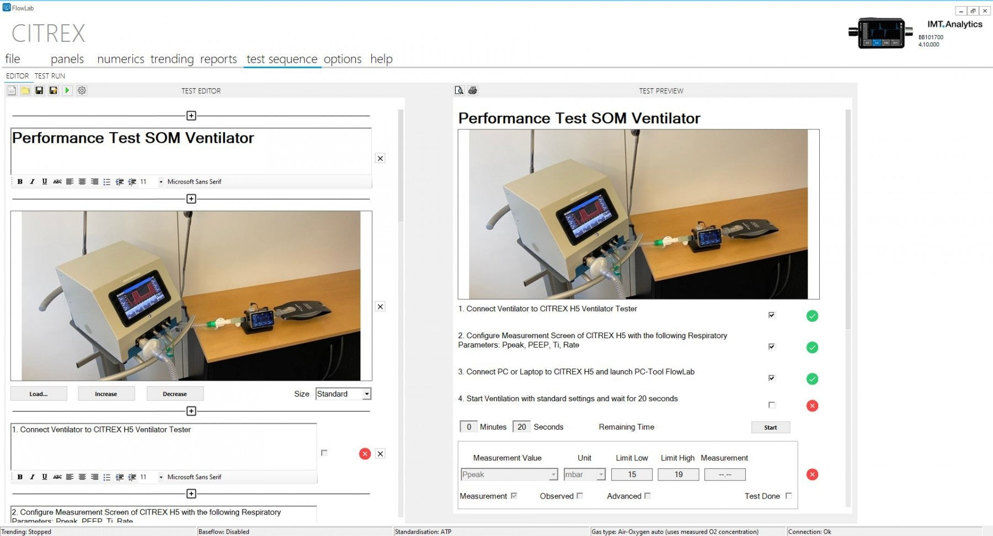The width and height of the screenshot is (993, 536).
Task: Click the Load button below the image
Action: coord(38,393)
